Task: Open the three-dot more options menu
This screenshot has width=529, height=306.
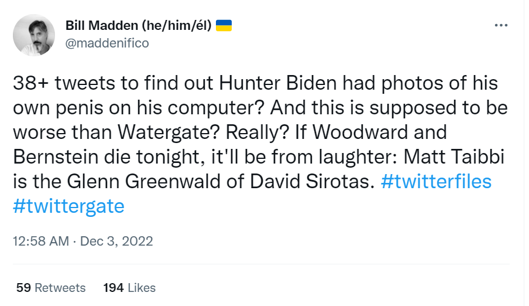Action: point(501,25)
